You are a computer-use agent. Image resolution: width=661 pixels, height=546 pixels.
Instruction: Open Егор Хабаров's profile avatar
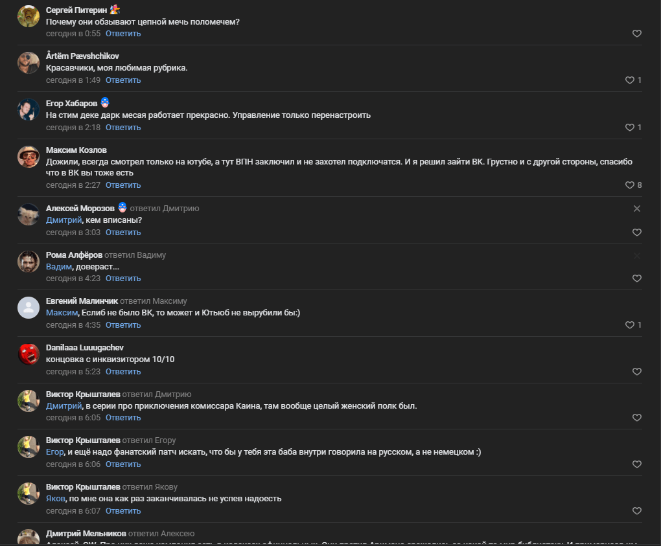[x=29, y=109]
